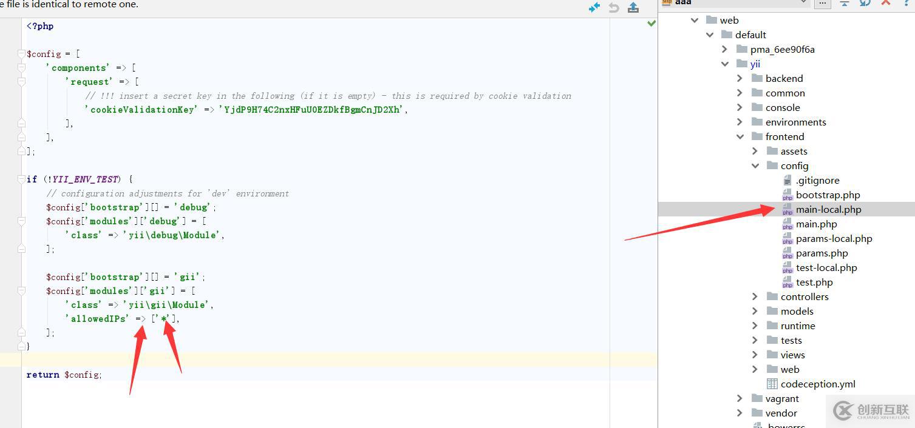Click the return $config; line
The width and height of the screenshot is (915, 428).
point(64,375)
